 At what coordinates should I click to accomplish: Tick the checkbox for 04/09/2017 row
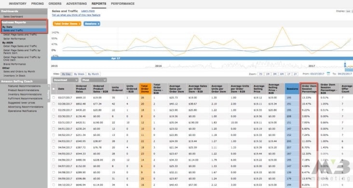54,178
